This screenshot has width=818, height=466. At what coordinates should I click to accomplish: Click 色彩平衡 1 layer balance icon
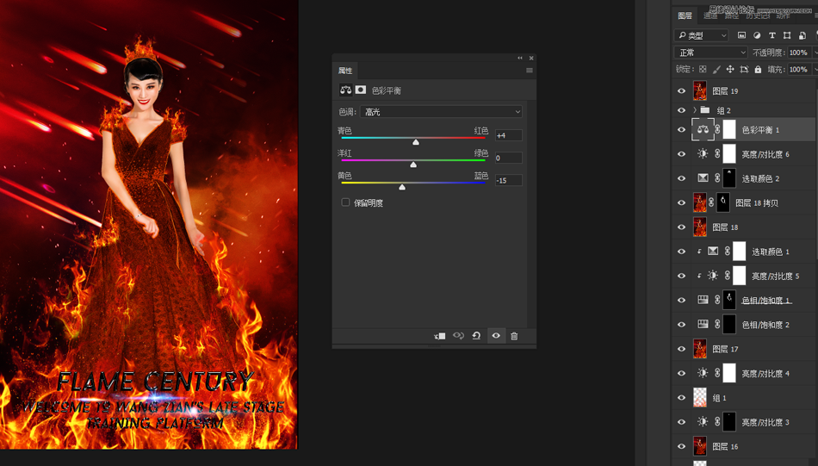click(703, 129)
